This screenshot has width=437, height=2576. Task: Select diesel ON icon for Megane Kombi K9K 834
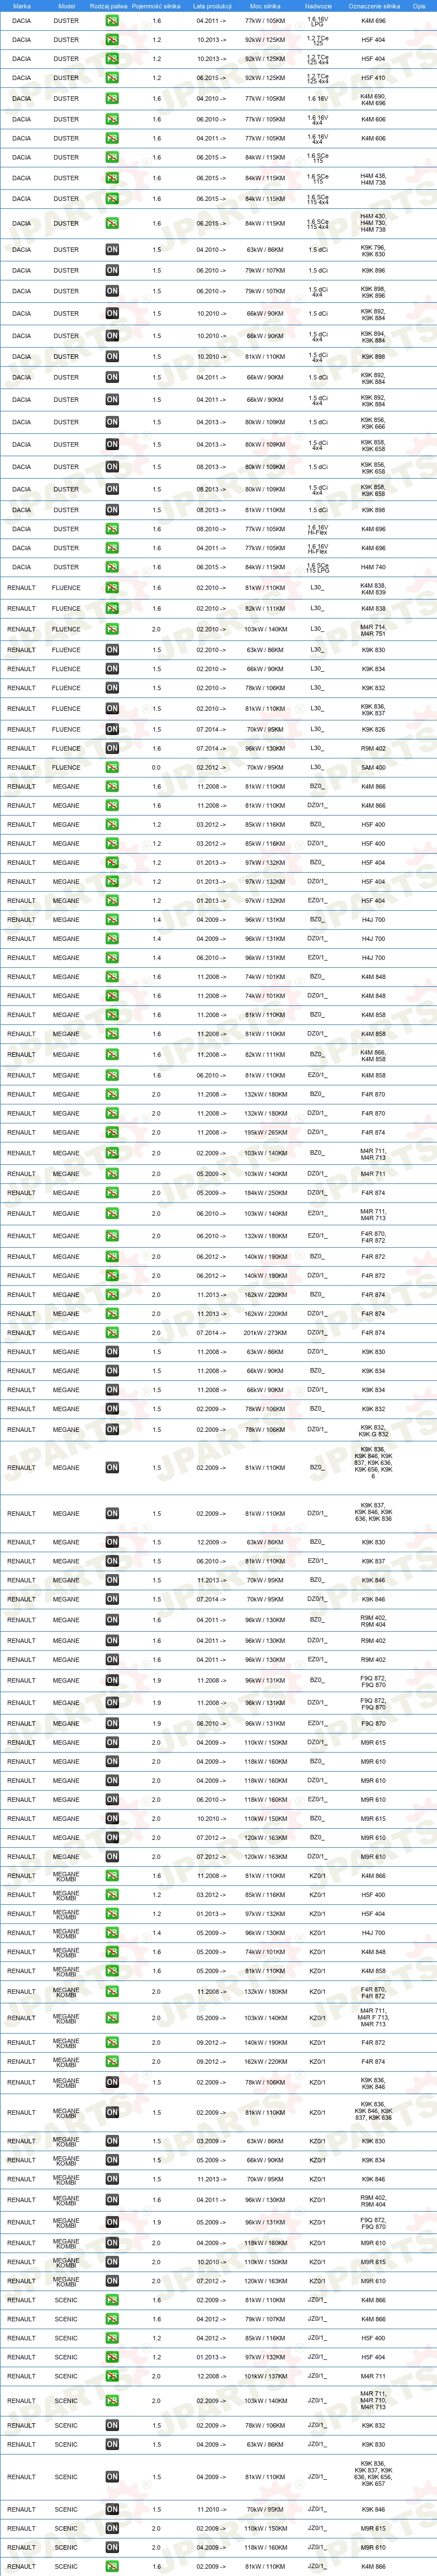pyautogui.click(x=112, y=2160)
